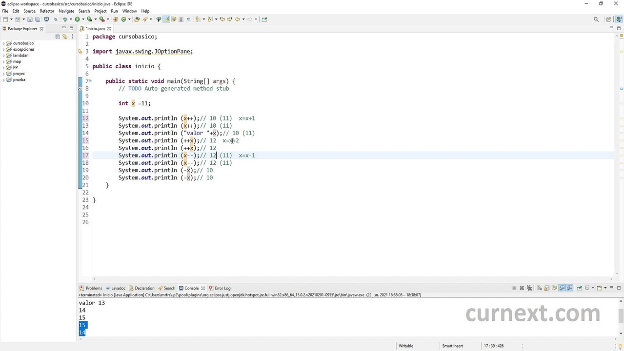Viewport: 624px width, 351px height.
Task: Toggle Show Console on Standard Error change
Action: tap(569, 288)
